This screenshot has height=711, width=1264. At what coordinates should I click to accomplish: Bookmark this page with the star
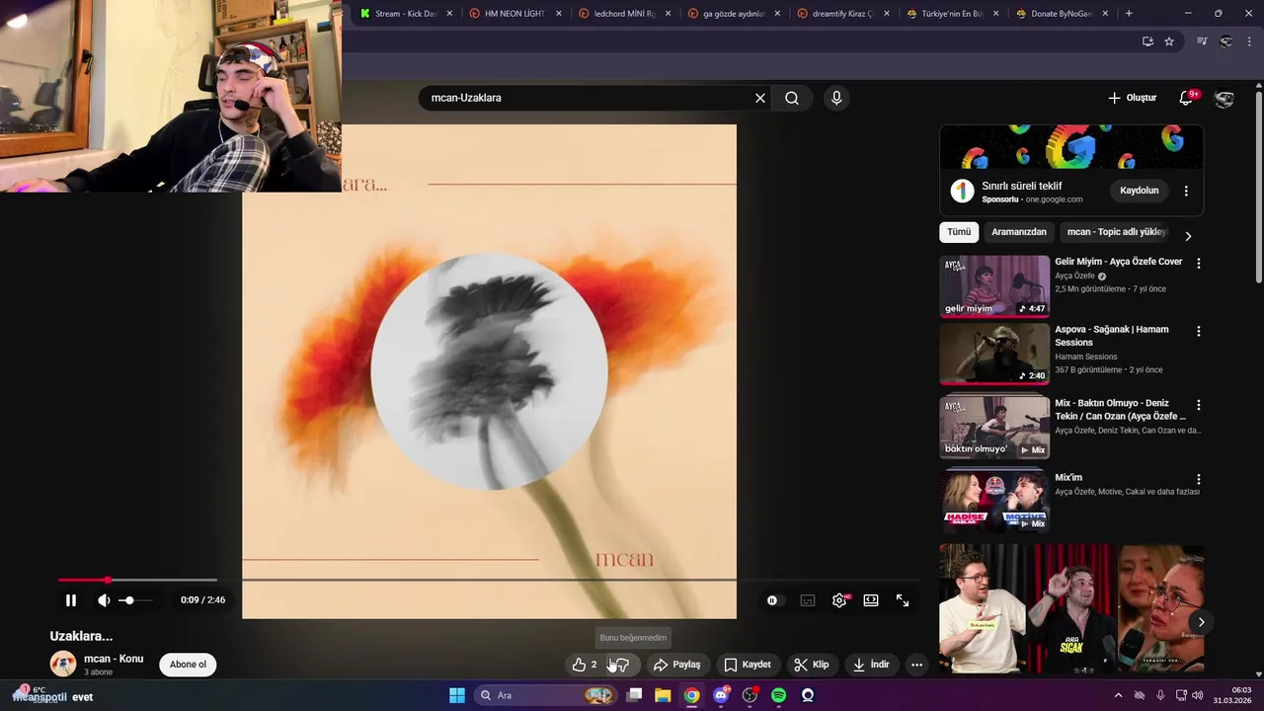coord(1169,41)
